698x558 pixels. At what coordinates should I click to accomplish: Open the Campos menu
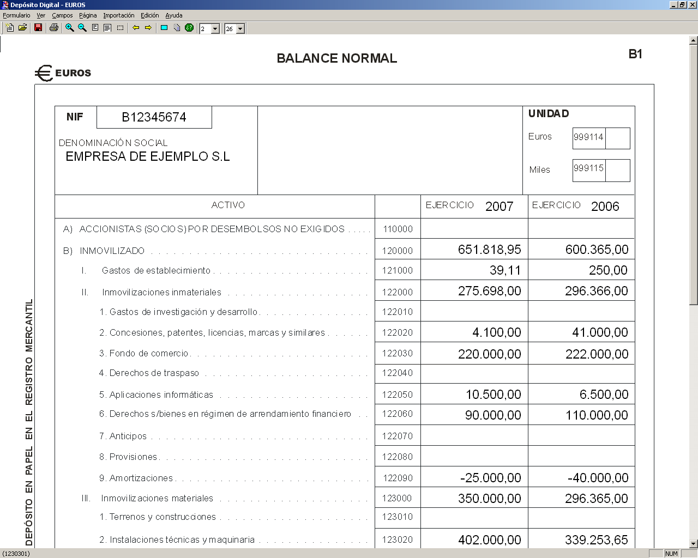pos(62,15)
